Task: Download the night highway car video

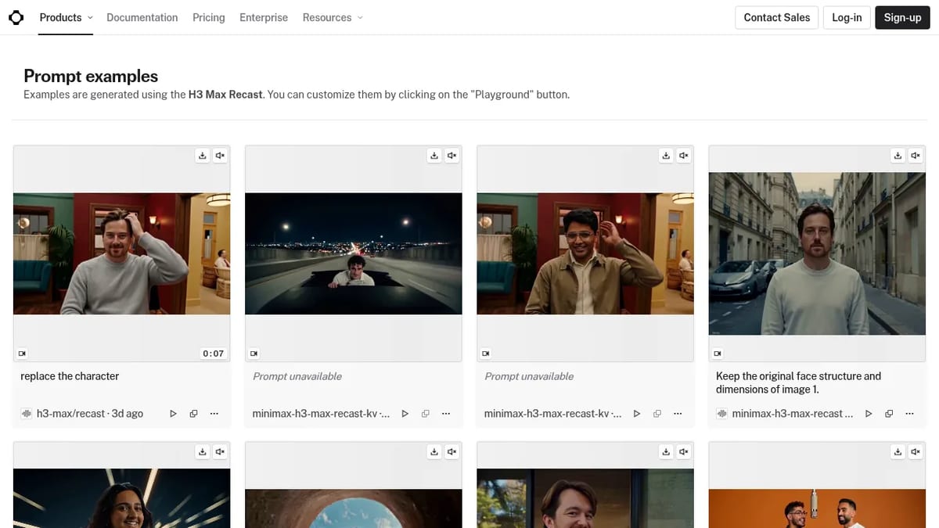Action: tap(434, 156)
